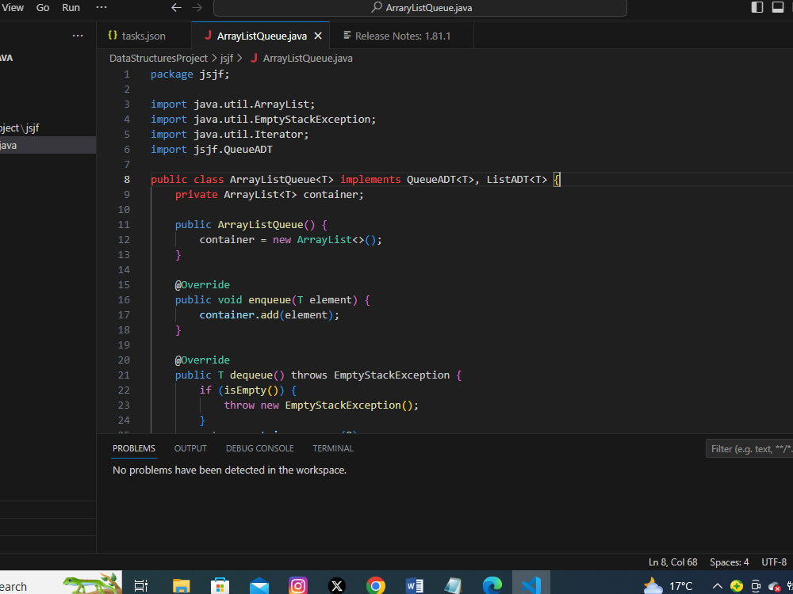
Task: Open the Explorer views and more actions dots
Action: tap(78, 36)
